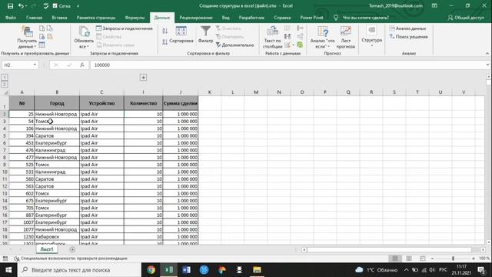The width and height of the screenshot is (492, 277).
Task: Open What-If Analysis menu
Action: [x=322, y=38]
